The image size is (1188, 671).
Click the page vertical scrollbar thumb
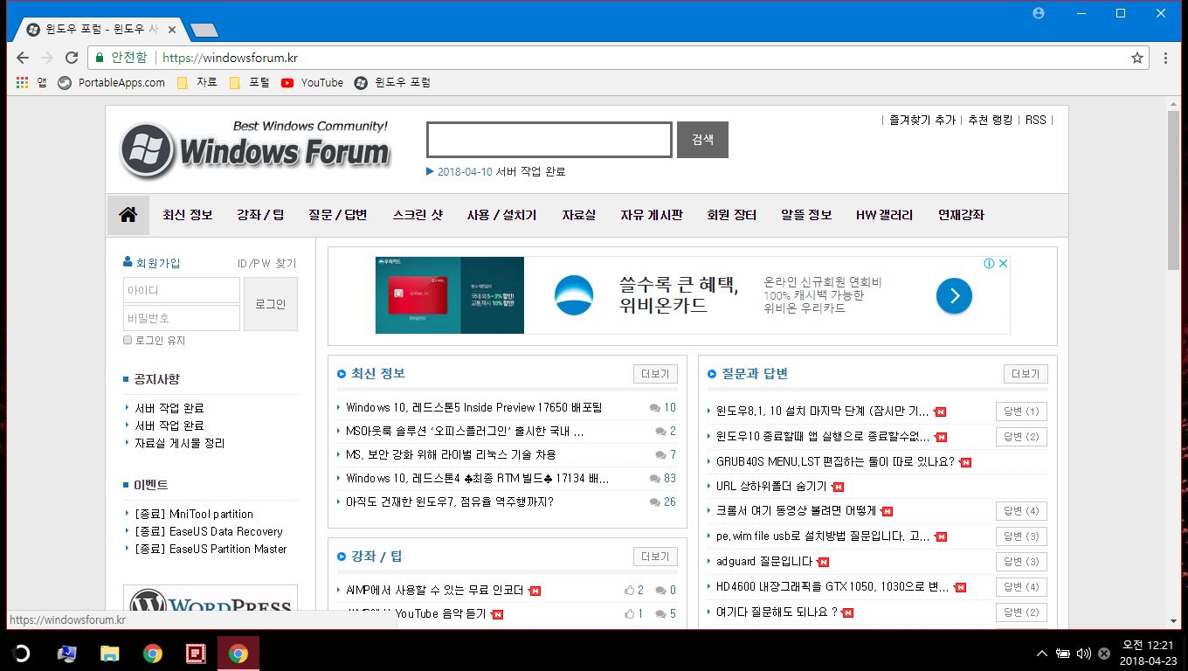(1173, 190)
